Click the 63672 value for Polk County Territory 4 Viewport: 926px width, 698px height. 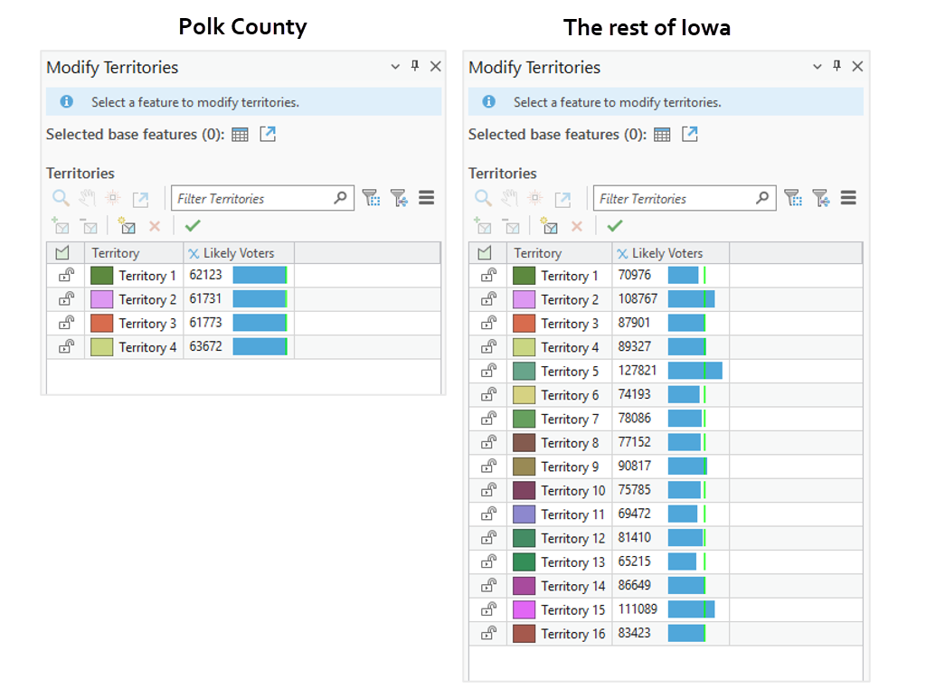(x=205, y=346)
